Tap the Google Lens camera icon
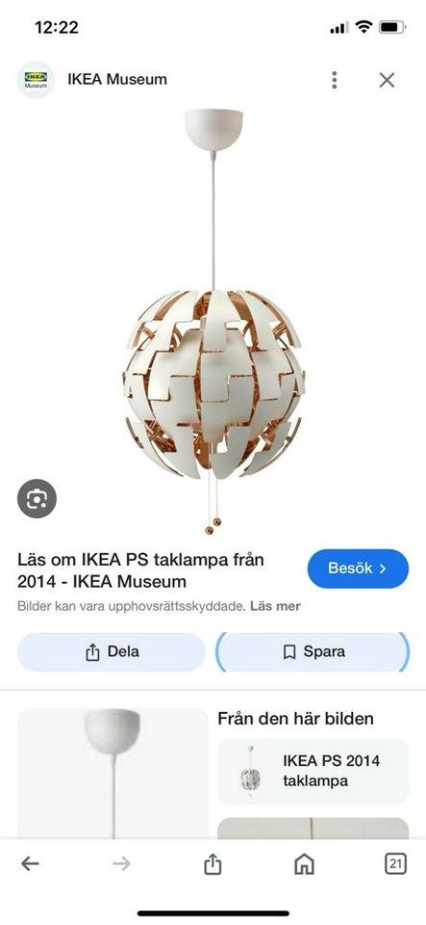The height and width of the screenshot is (925, 426). 37,498
